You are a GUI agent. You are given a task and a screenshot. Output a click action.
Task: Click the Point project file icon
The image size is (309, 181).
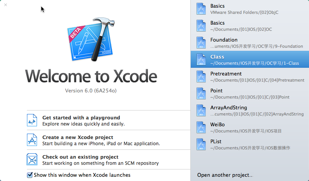point(201,93)
